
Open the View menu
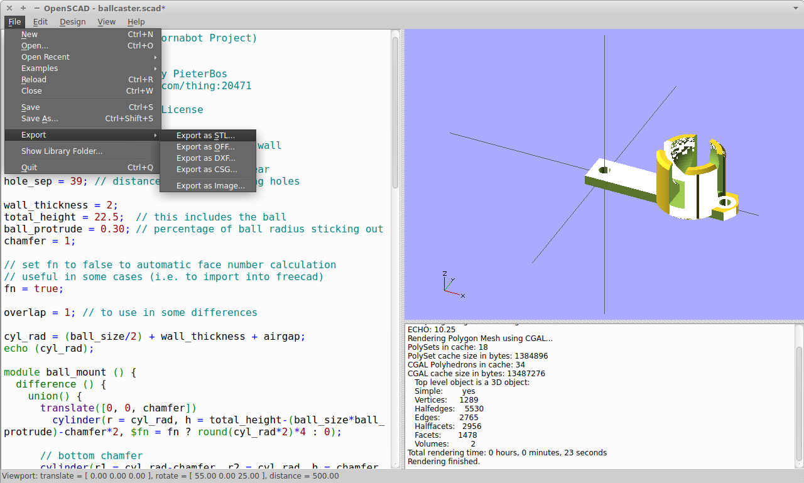pos(107,22)
